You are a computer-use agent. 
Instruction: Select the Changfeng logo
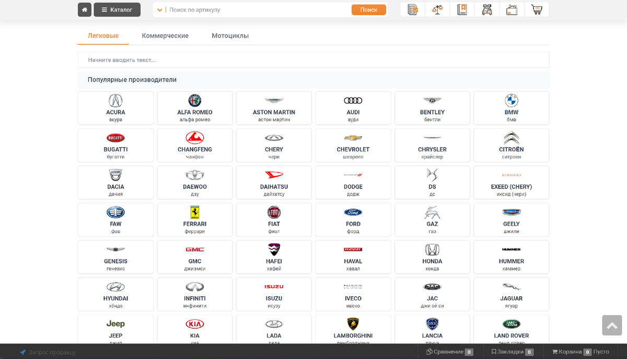(195, 138)
